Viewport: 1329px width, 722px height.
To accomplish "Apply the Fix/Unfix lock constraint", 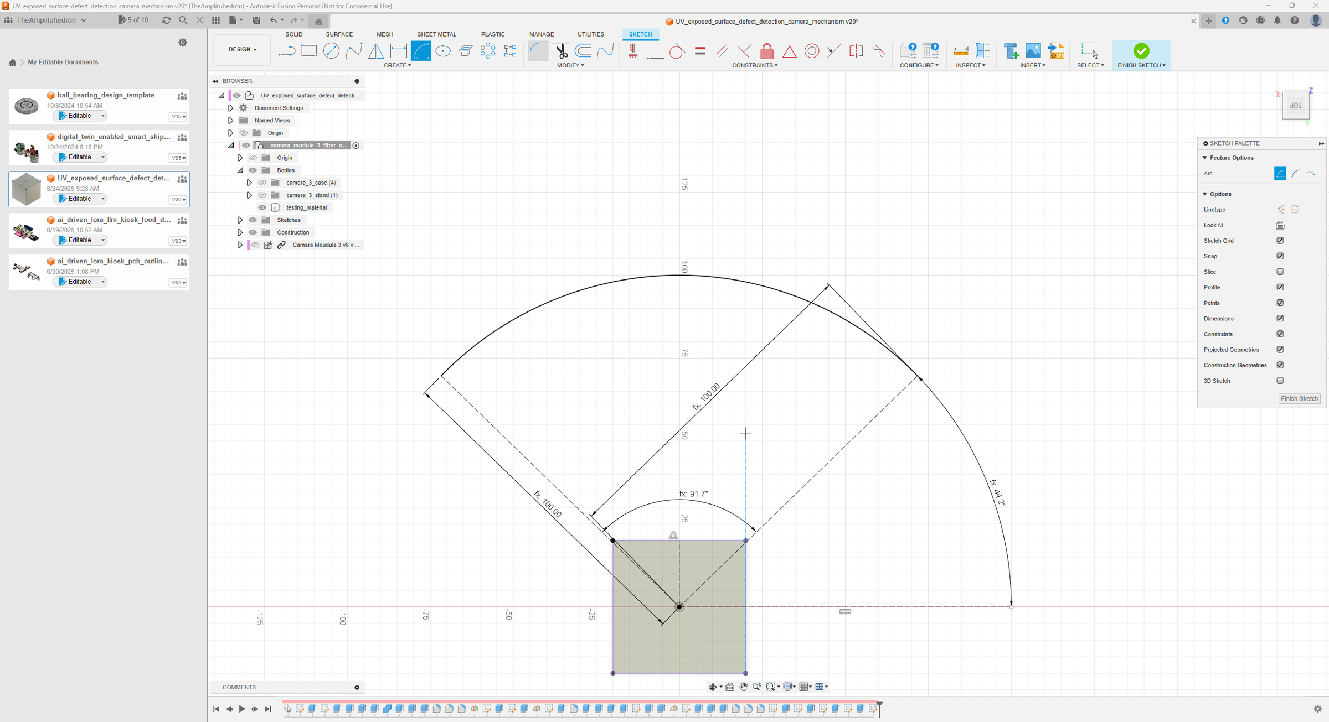I will [x=767, y=51].
